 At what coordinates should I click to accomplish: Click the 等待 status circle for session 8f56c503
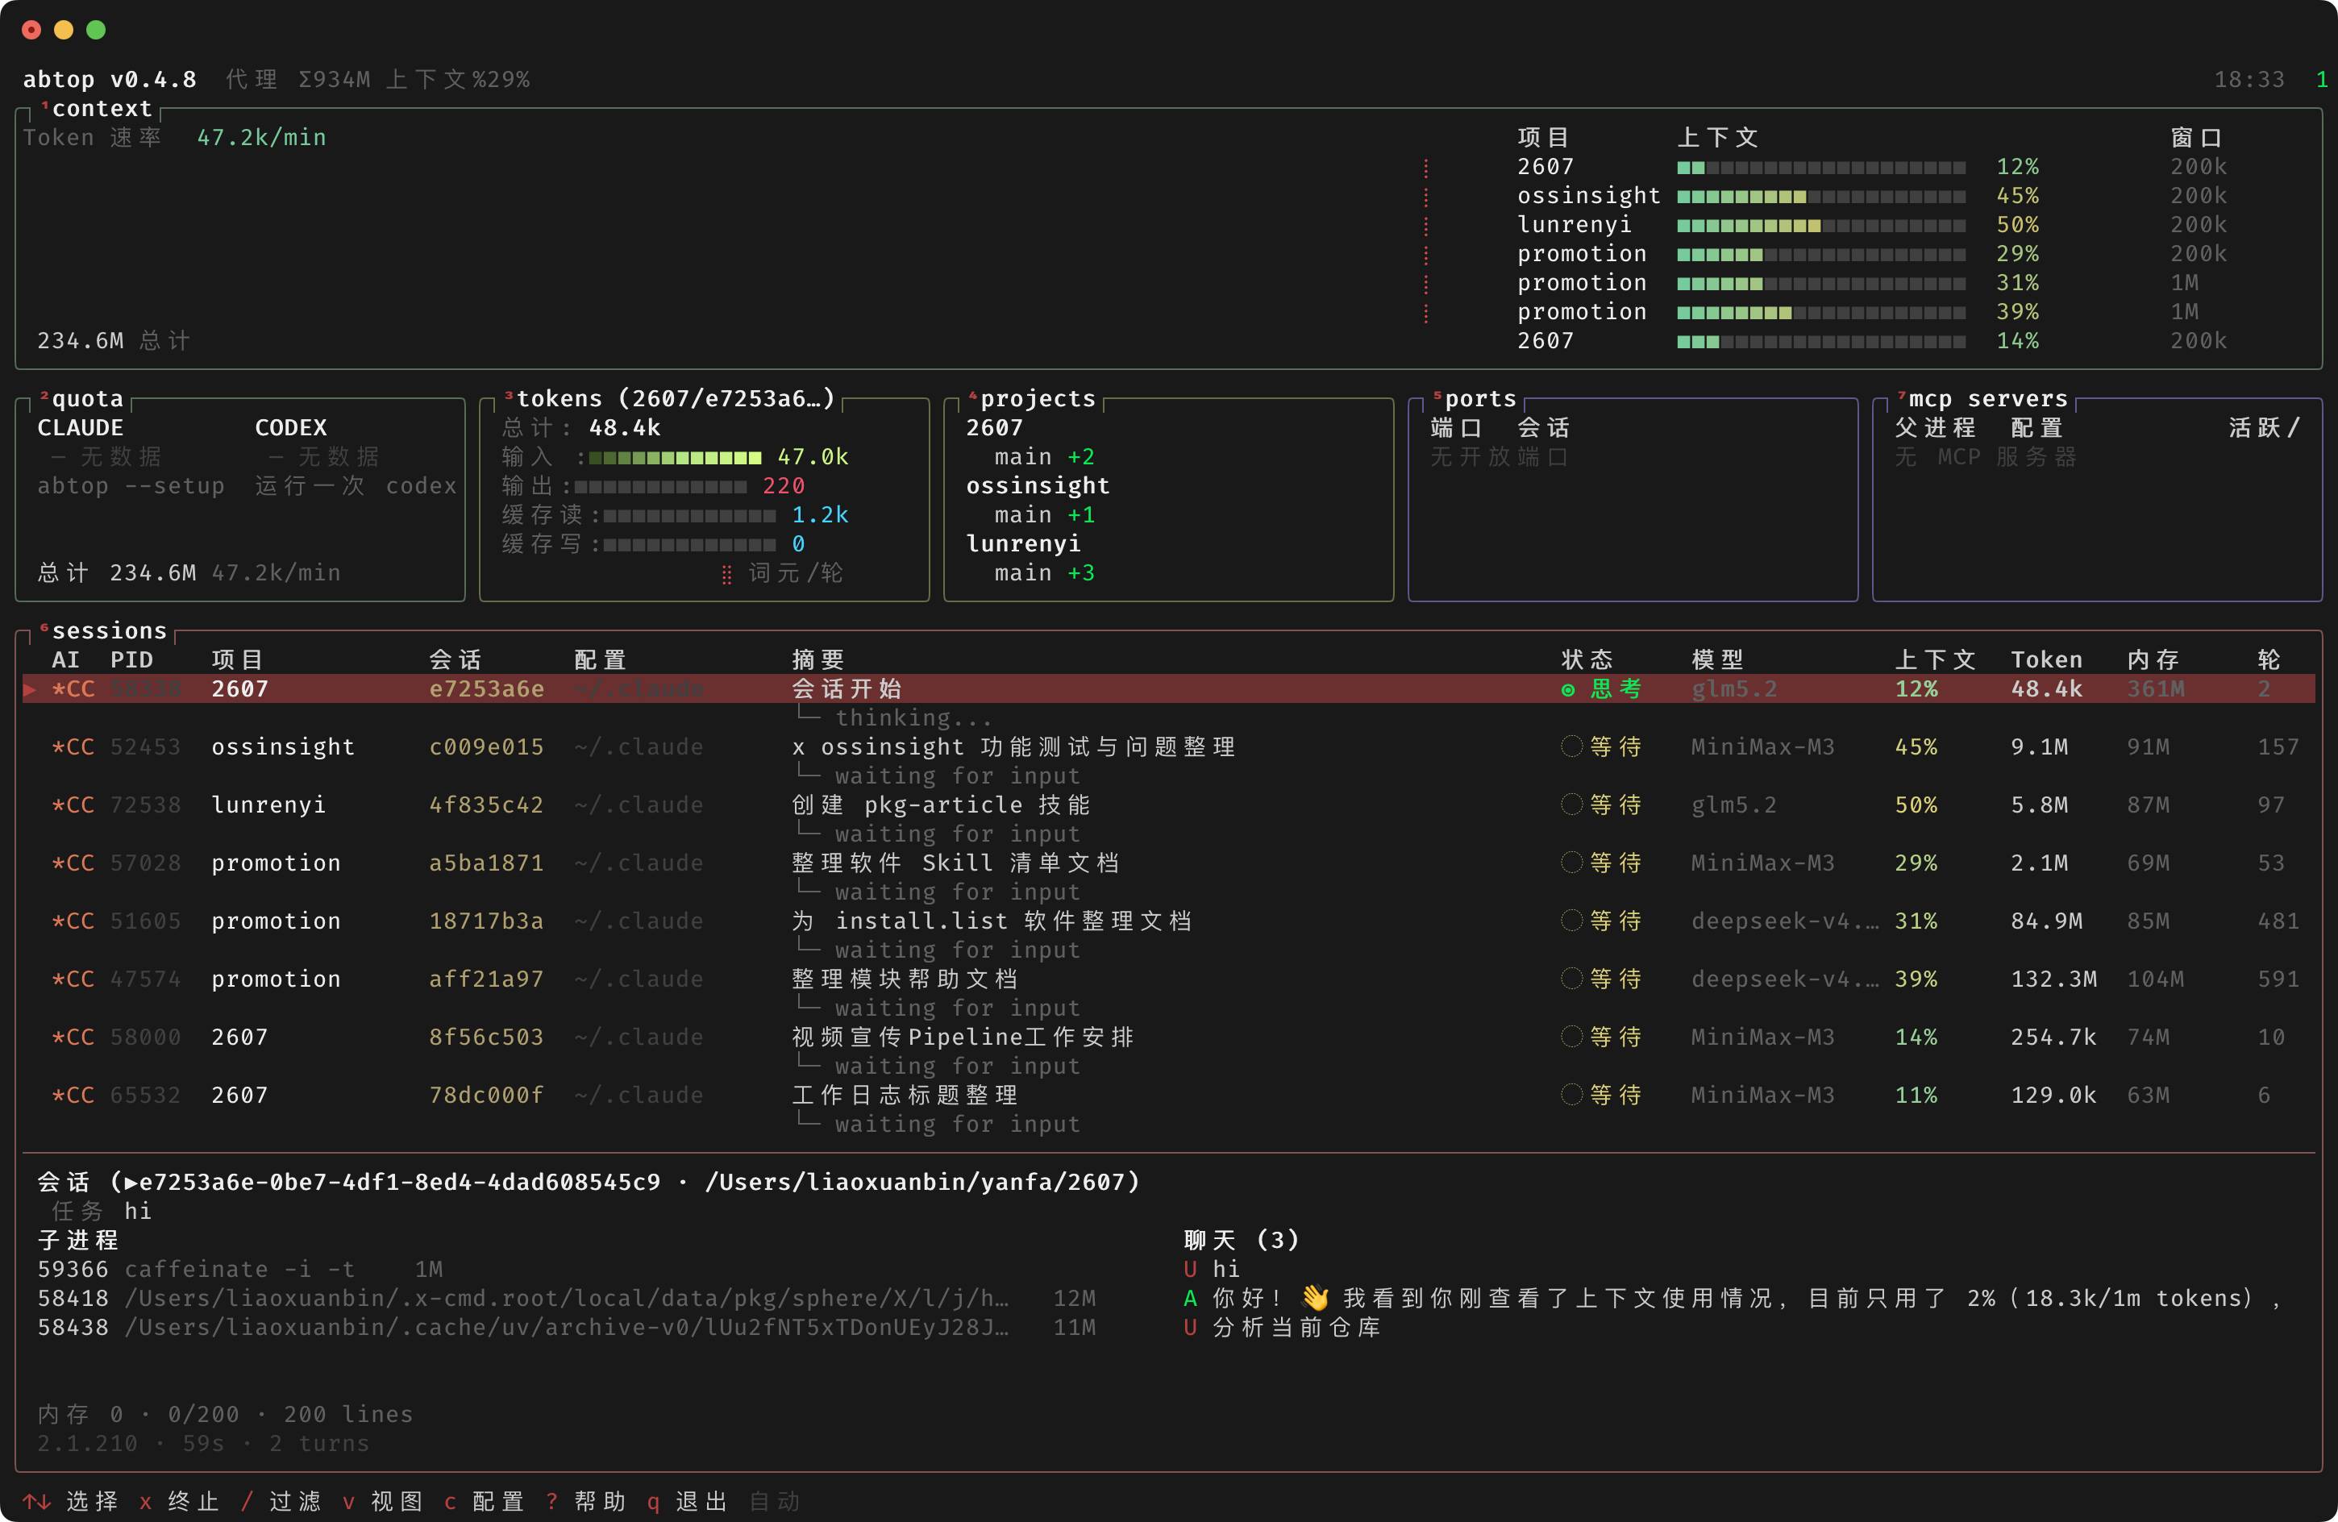click(1570, 1037)
